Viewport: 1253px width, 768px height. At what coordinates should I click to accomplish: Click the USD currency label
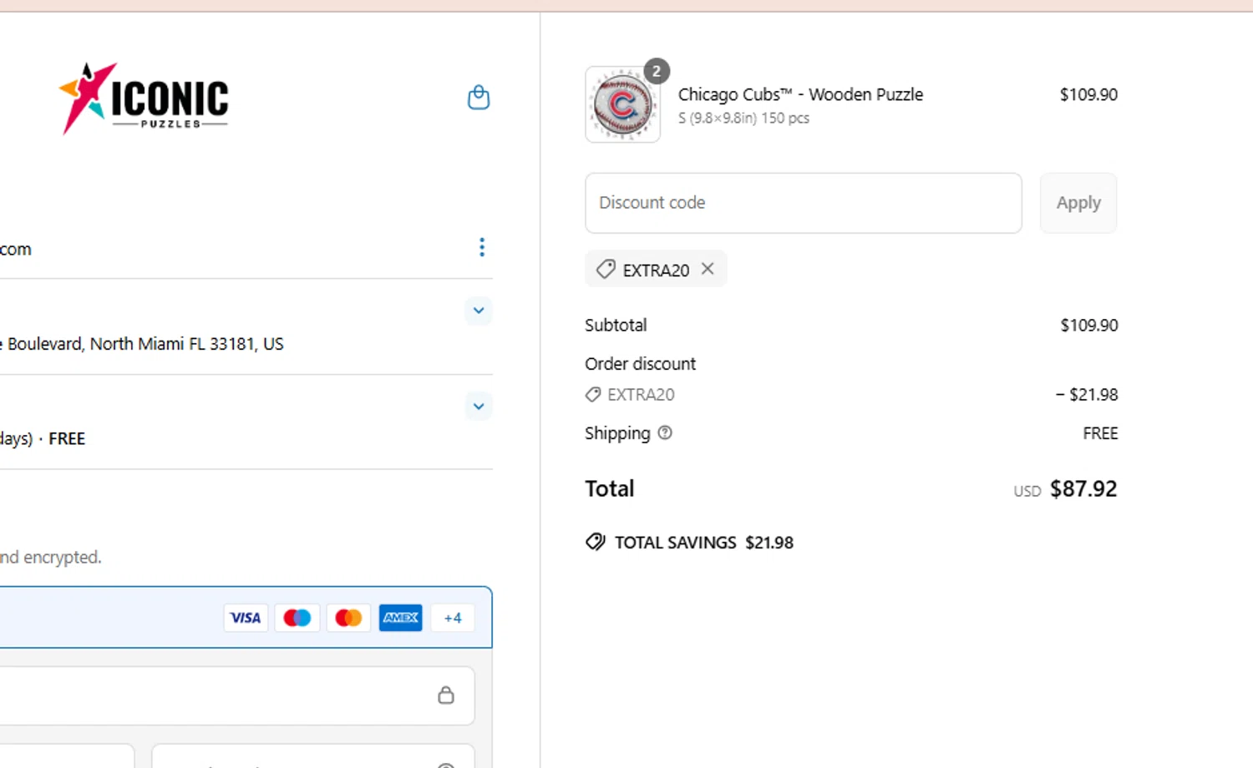1027,491
